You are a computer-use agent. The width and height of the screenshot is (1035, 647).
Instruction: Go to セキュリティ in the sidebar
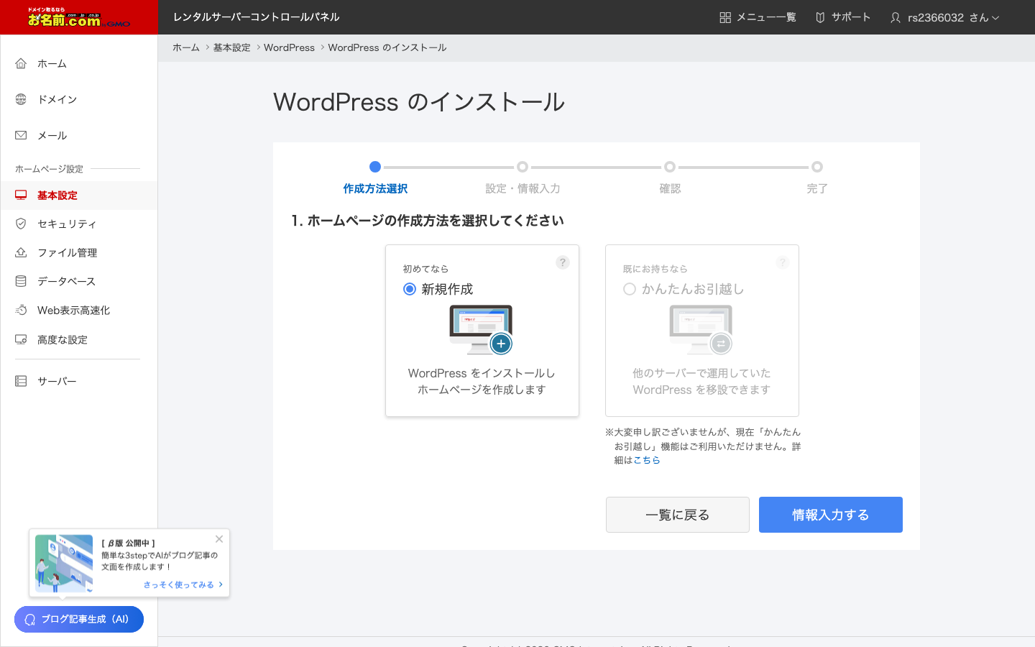pos(79,224)
